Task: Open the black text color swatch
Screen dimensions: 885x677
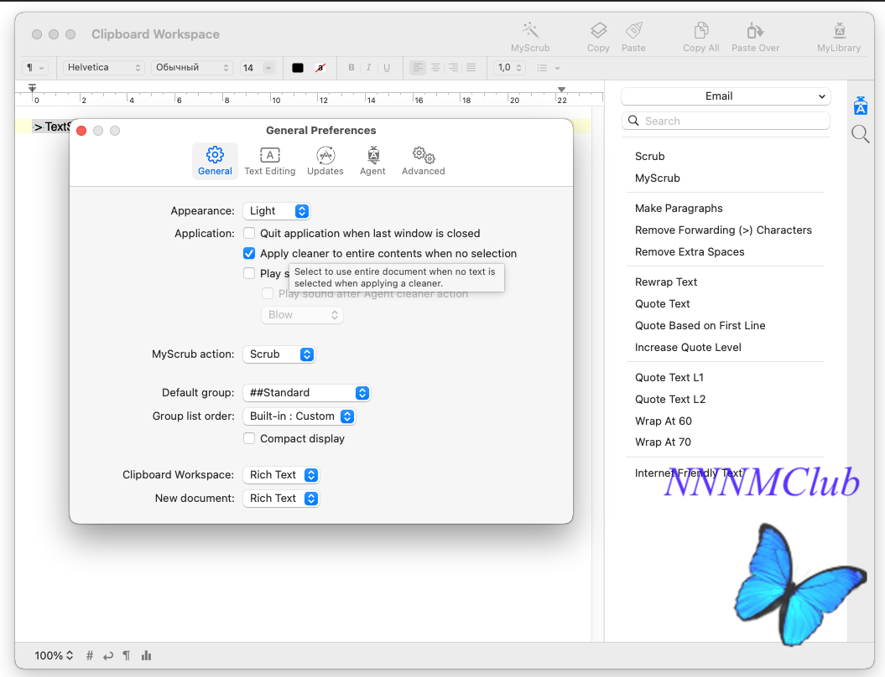Action: pos(298,68)
